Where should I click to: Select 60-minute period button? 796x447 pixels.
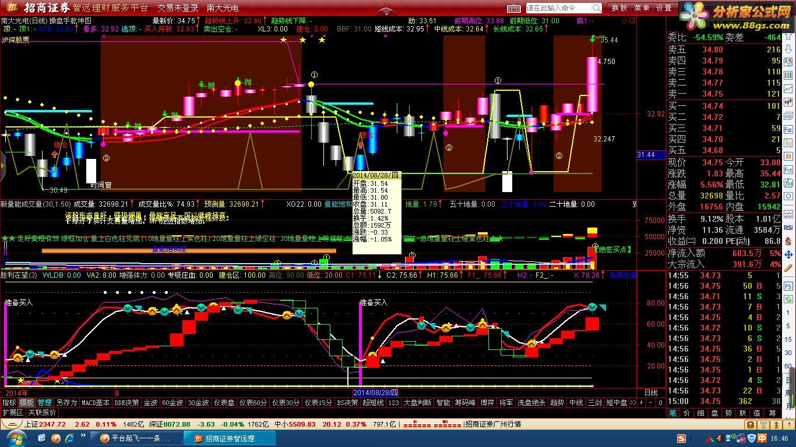tap(788, 366)
